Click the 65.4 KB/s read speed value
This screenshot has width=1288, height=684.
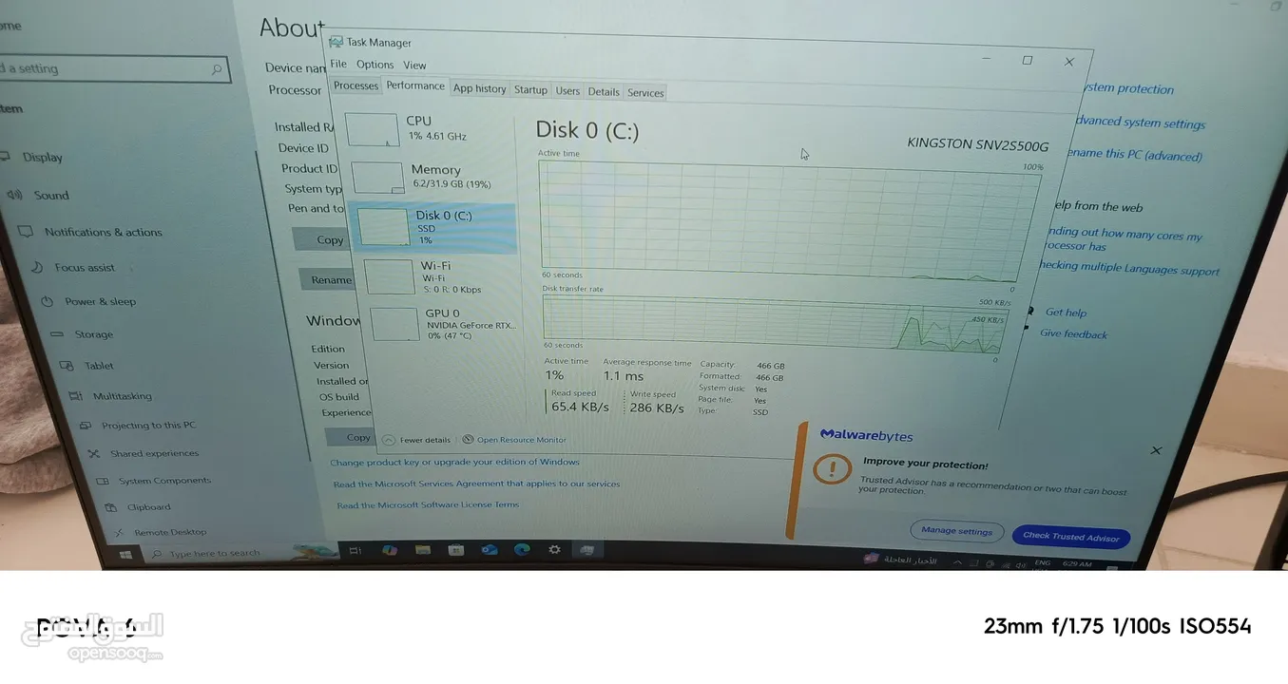tap(580, 407)
